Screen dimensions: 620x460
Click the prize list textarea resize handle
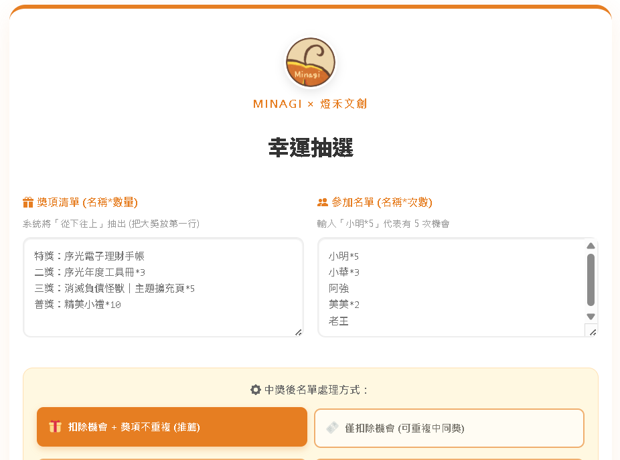point(298,332)
